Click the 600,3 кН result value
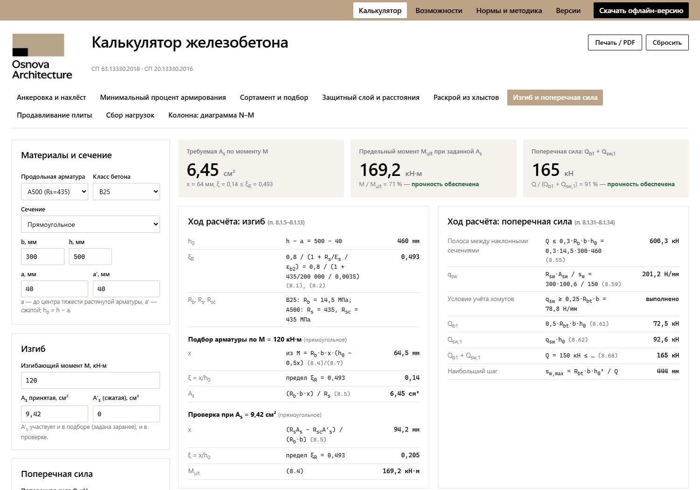The width and height of the screenshot is (700, 490). [x=664, y=241]
